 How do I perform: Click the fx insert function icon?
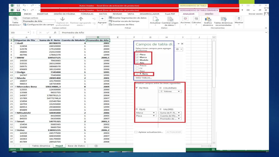[55, 33]
